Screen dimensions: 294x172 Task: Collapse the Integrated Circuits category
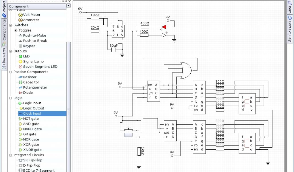11,155
